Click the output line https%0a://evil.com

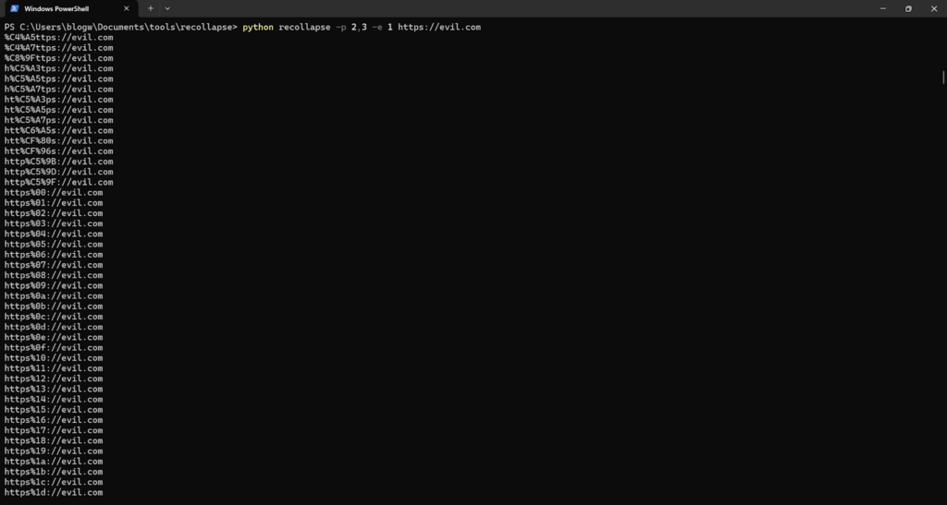(54, 296)
